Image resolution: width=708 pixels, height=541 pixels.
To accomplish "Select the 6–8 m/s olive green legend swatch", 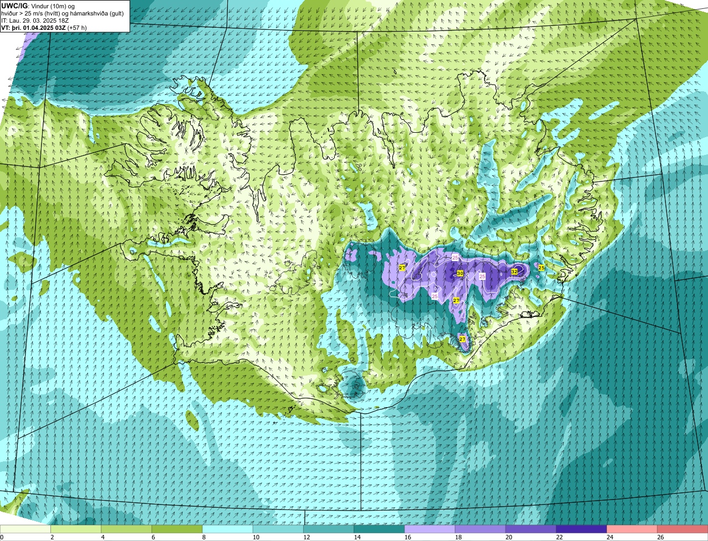I will click(177, 529).
